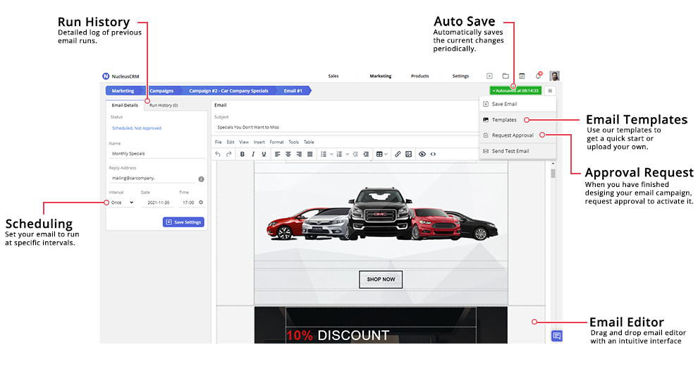Click the user profile avatar
698x386 pixels.
[554, 76]
